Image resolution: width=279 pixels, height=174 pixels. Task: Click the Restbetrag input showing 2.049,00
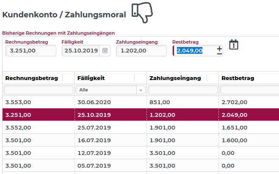195,51
